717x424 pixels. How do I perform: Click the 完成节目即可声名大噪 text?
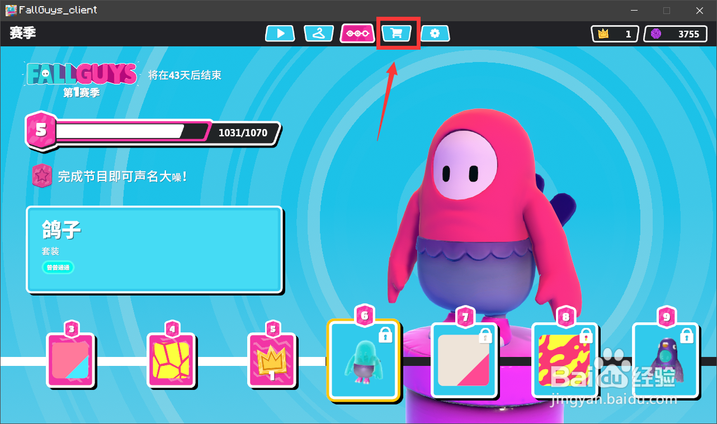point(122,177)
